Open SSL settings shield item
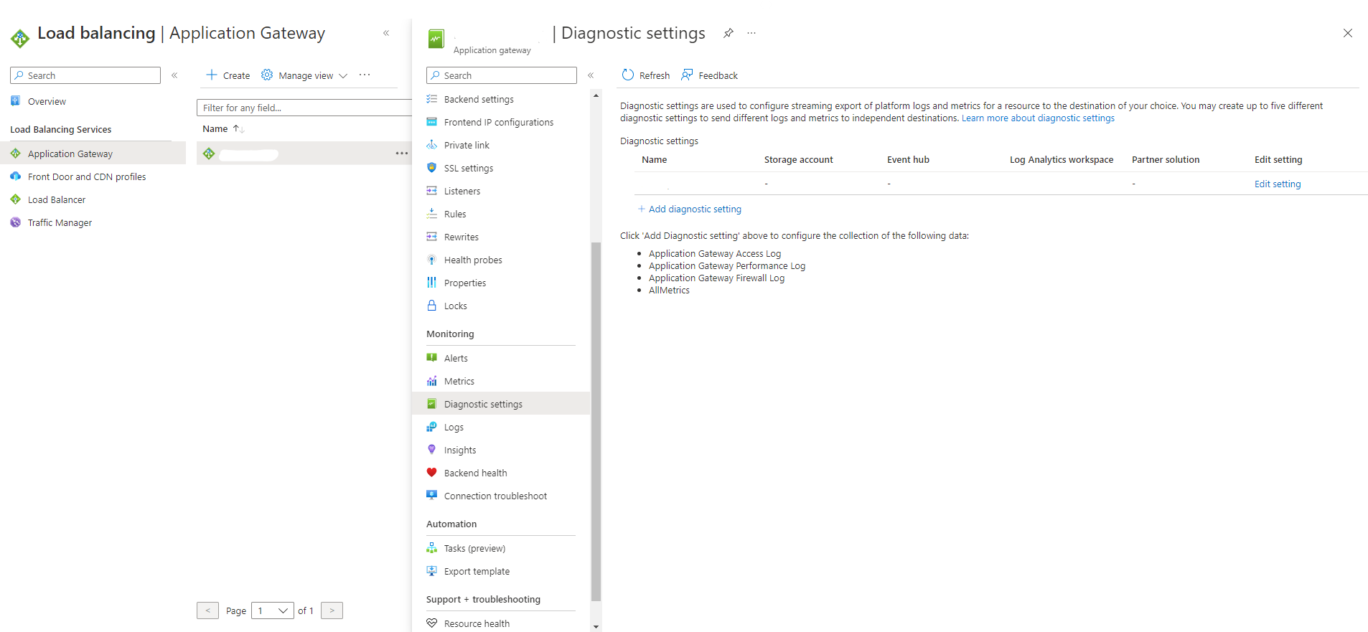 point(468,168)
